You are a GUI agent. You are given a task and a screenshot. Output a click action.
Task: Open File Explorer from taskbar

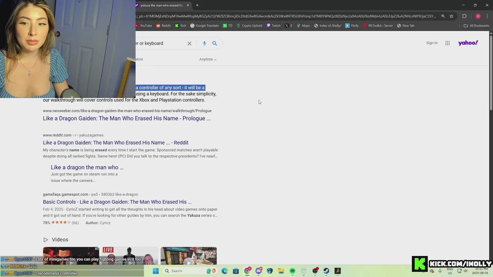point(281,271)
